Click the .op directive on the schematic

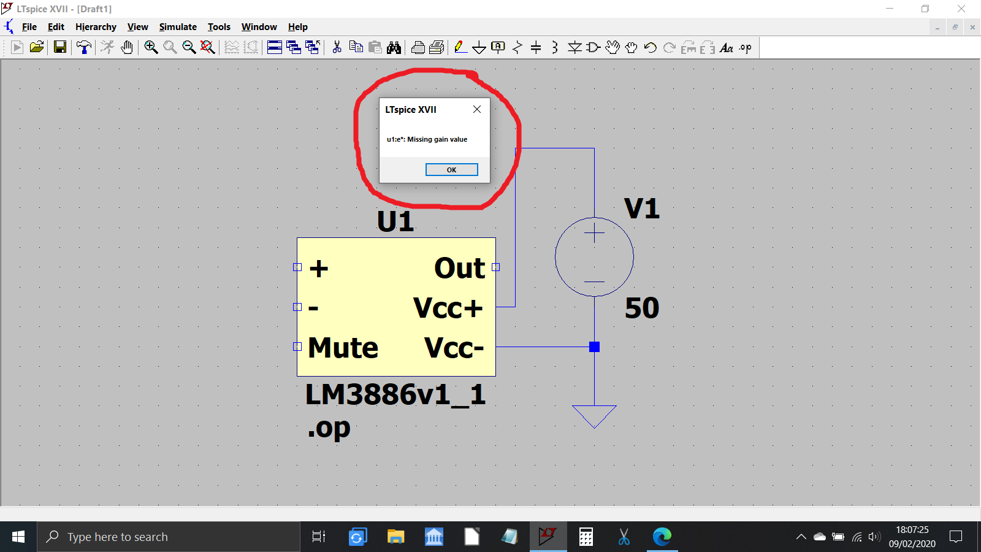[x=329, y=429]
